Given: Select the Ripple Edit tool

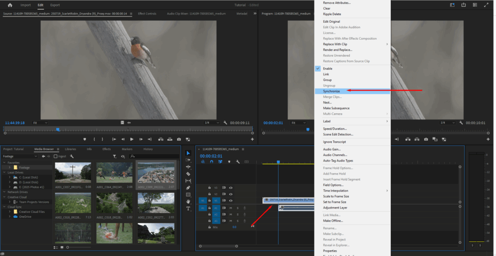Looking at the screenshot, I should click(188, 167).
